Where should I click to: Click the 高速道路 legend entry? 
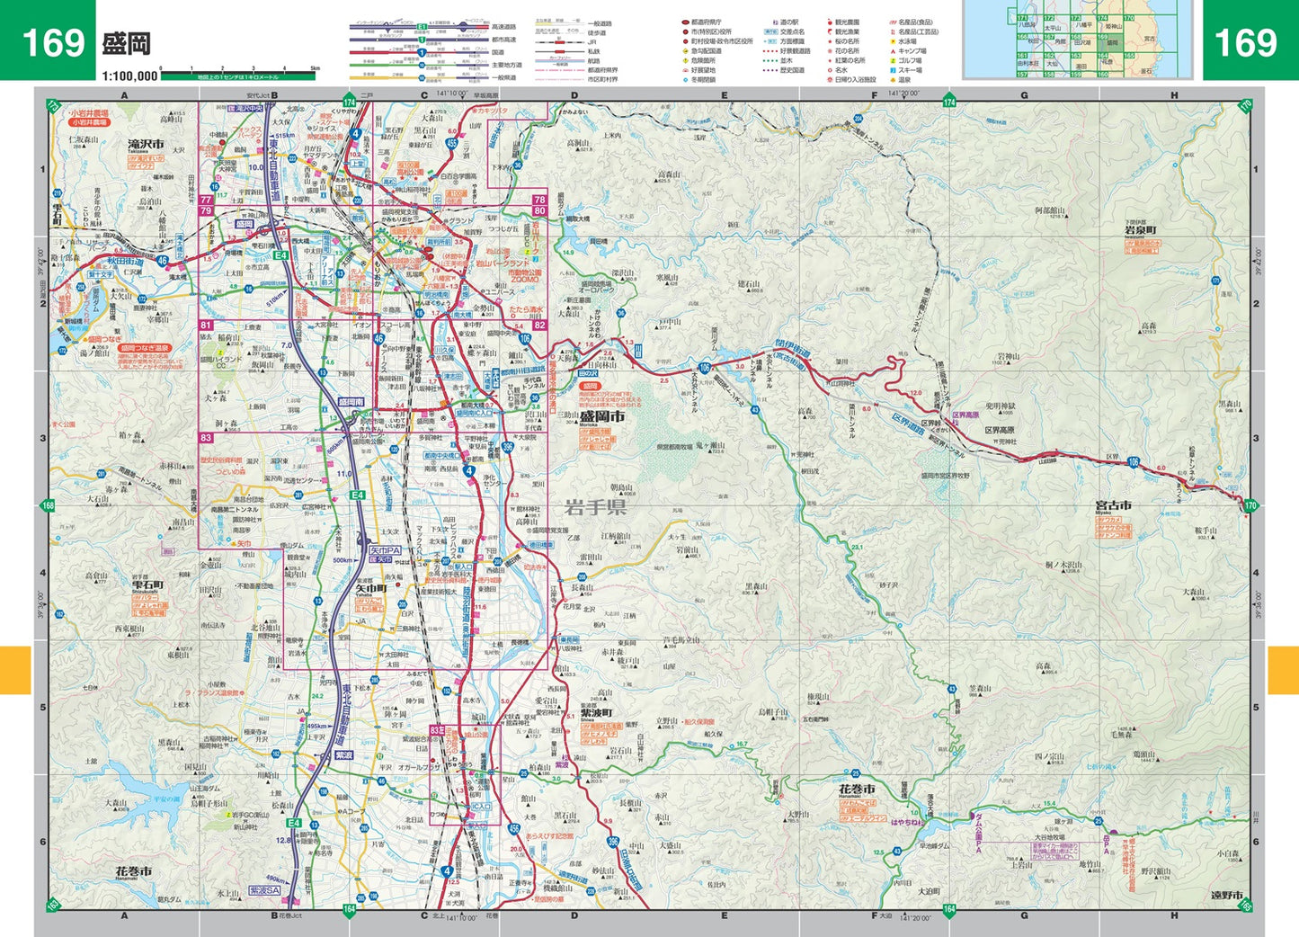coord(504,27)
